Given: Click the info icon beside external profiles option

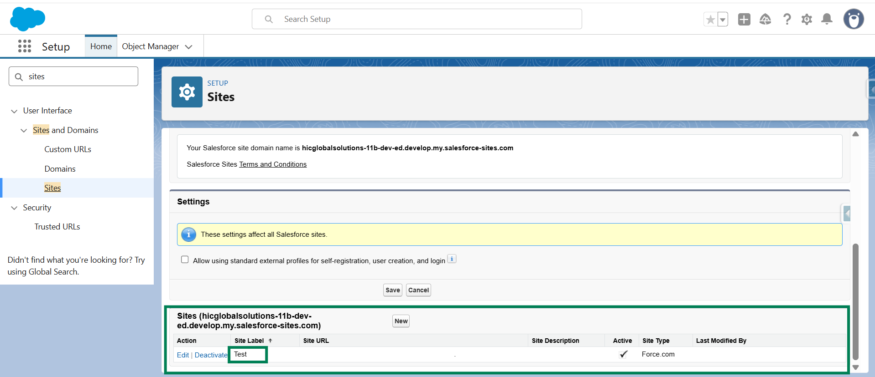Looking at the screenshot, I should (452, 259).
